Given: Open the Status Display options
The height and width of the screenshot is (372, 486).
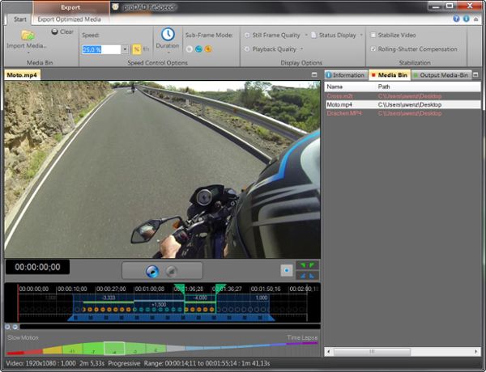Looking at the screenshot, I should 337,36.
